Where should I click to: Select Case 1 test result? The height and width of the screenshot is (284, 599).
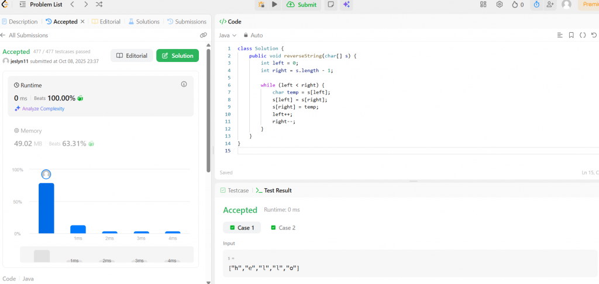242,227
